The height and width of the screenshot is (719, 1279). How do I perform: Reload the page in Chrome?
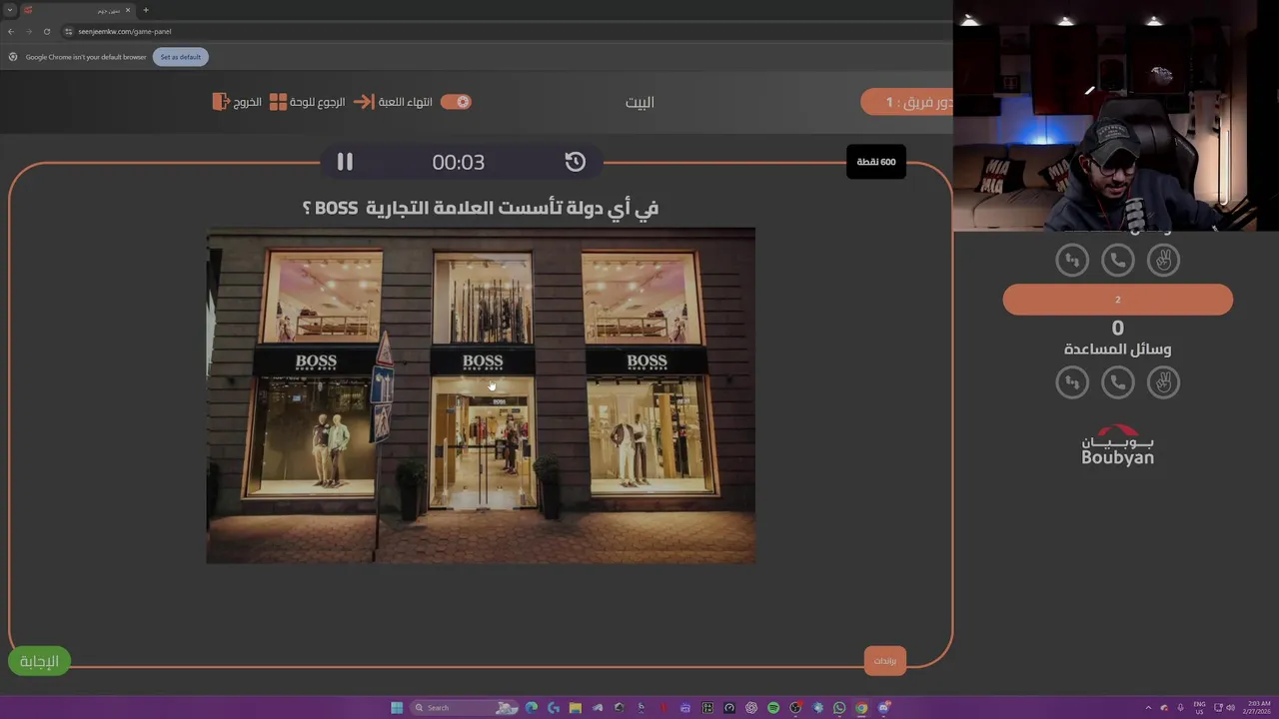46,31
